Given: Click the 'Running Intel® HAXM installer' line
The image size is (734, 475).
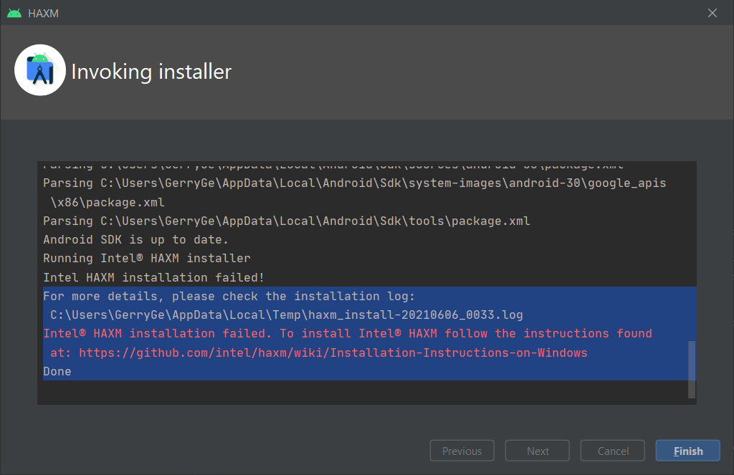Looking at the screenshot, I should tap(147, 259).
